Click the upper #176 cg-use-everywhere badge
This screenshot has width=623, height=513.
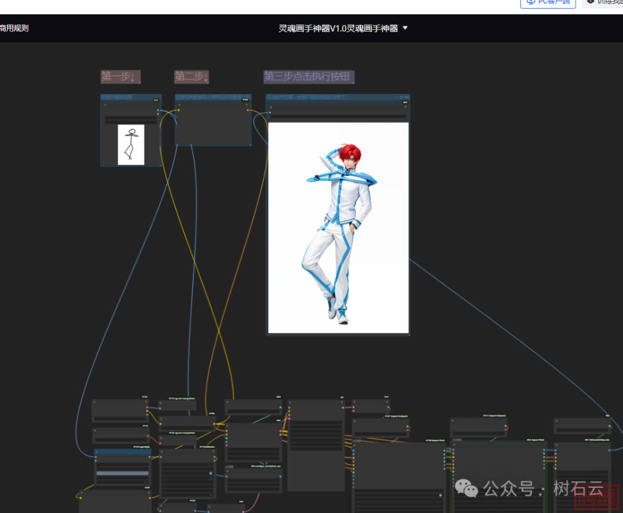(182, 398)
